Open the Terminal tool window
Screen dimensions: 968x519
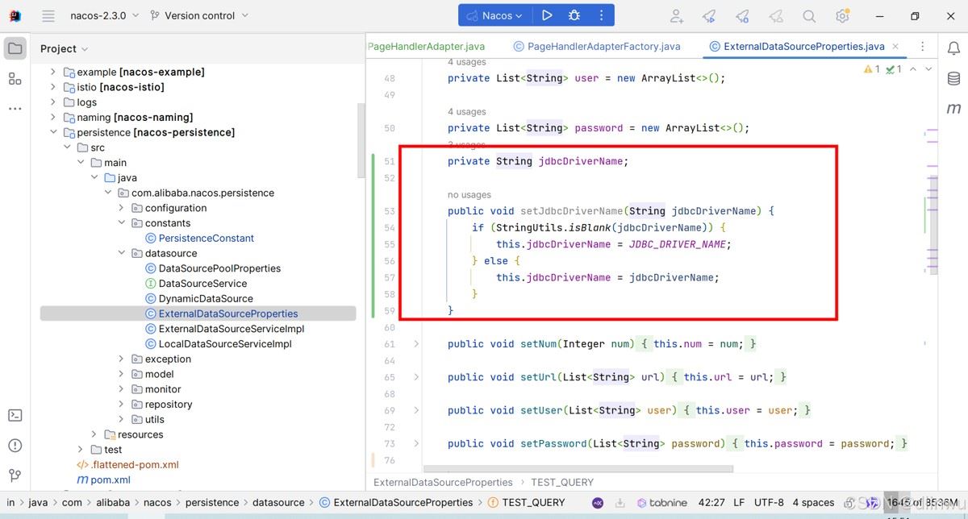click(x=15, y=415)
